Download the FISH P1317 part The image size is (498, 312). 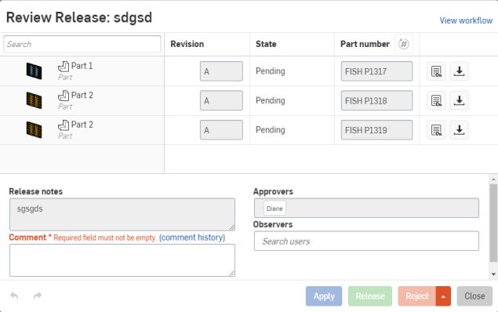[x=459, y=71]
